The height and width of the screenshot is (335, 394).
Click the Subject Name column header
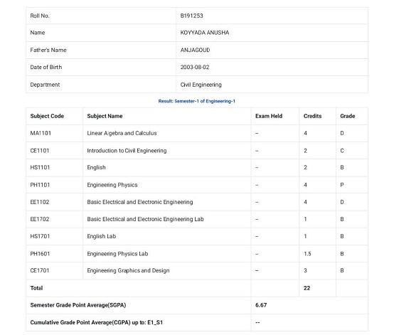pyautogui.click(x=105, y=116)
